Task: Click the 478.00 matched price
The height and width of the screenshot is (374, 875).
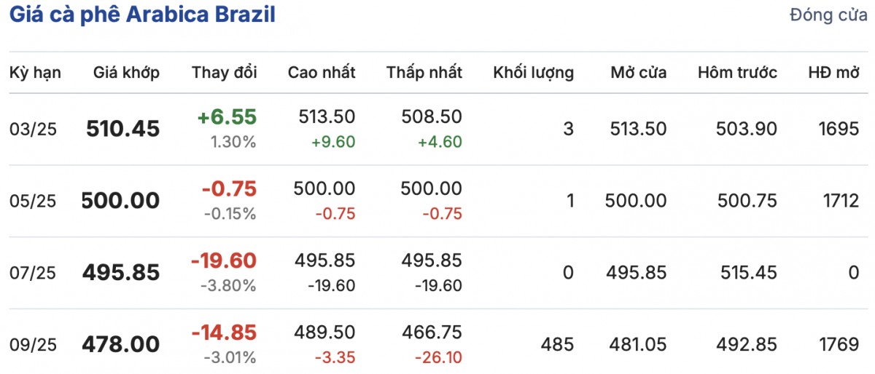Action: click(x=121, y=344)
